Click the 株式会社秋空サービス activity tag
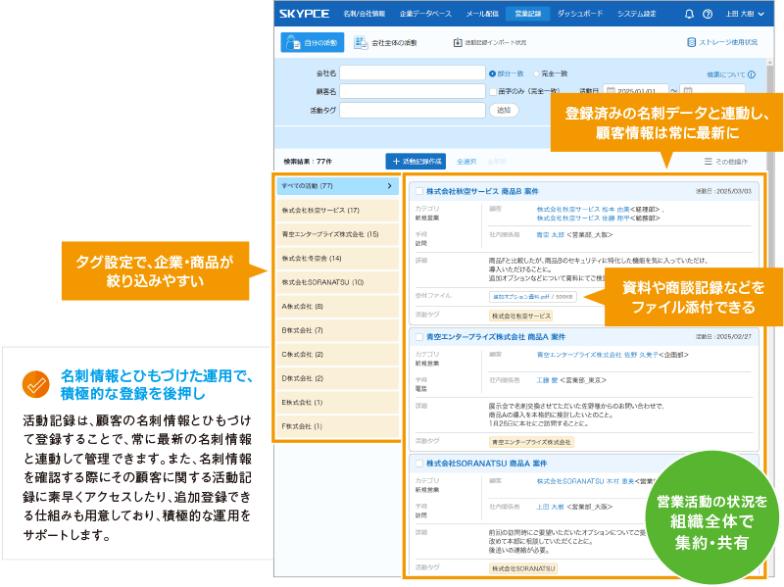Viewport: 784px width, 587px height. [x=520, y=316]
